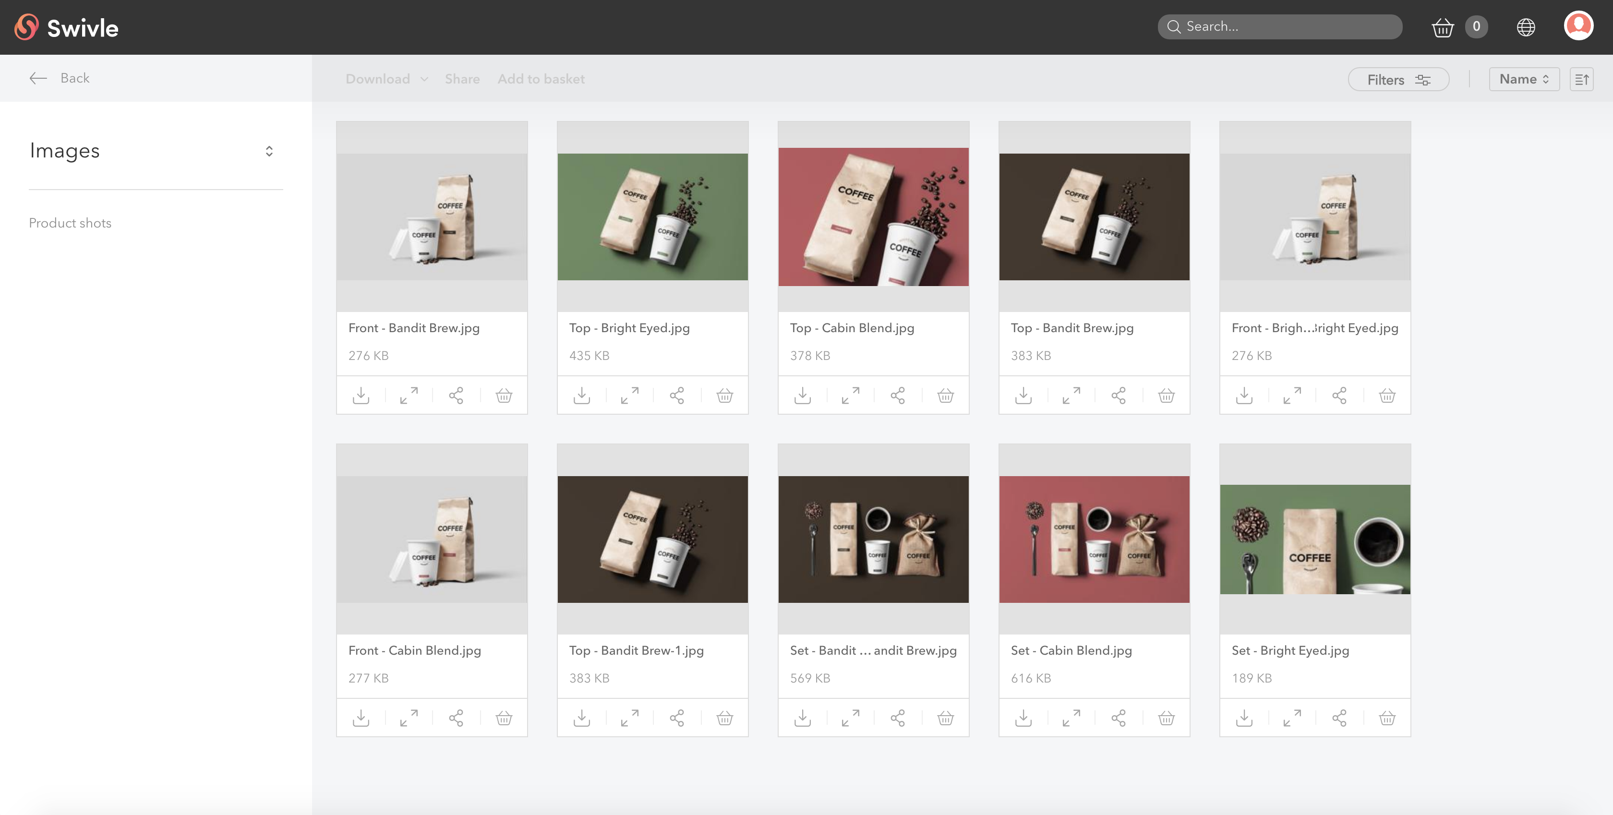Share Top - Cabin Blend.jpg via card icon
The height and width of the screenshot is (815, 1613).
[897, 395]
